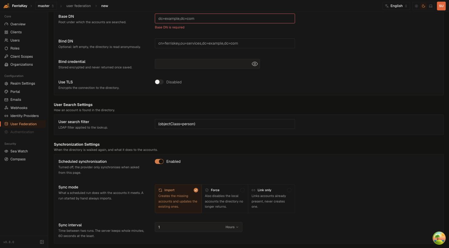Open the English language dropdown
This screenshot has width=449, height=248.
396,6
